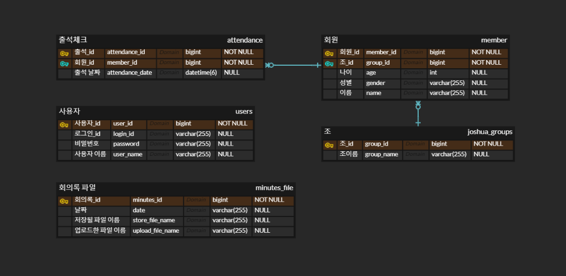The image size is (566, 276).
Task: Click the minutes_file table name
Action: pyautogui.click(x=274, y=188)
